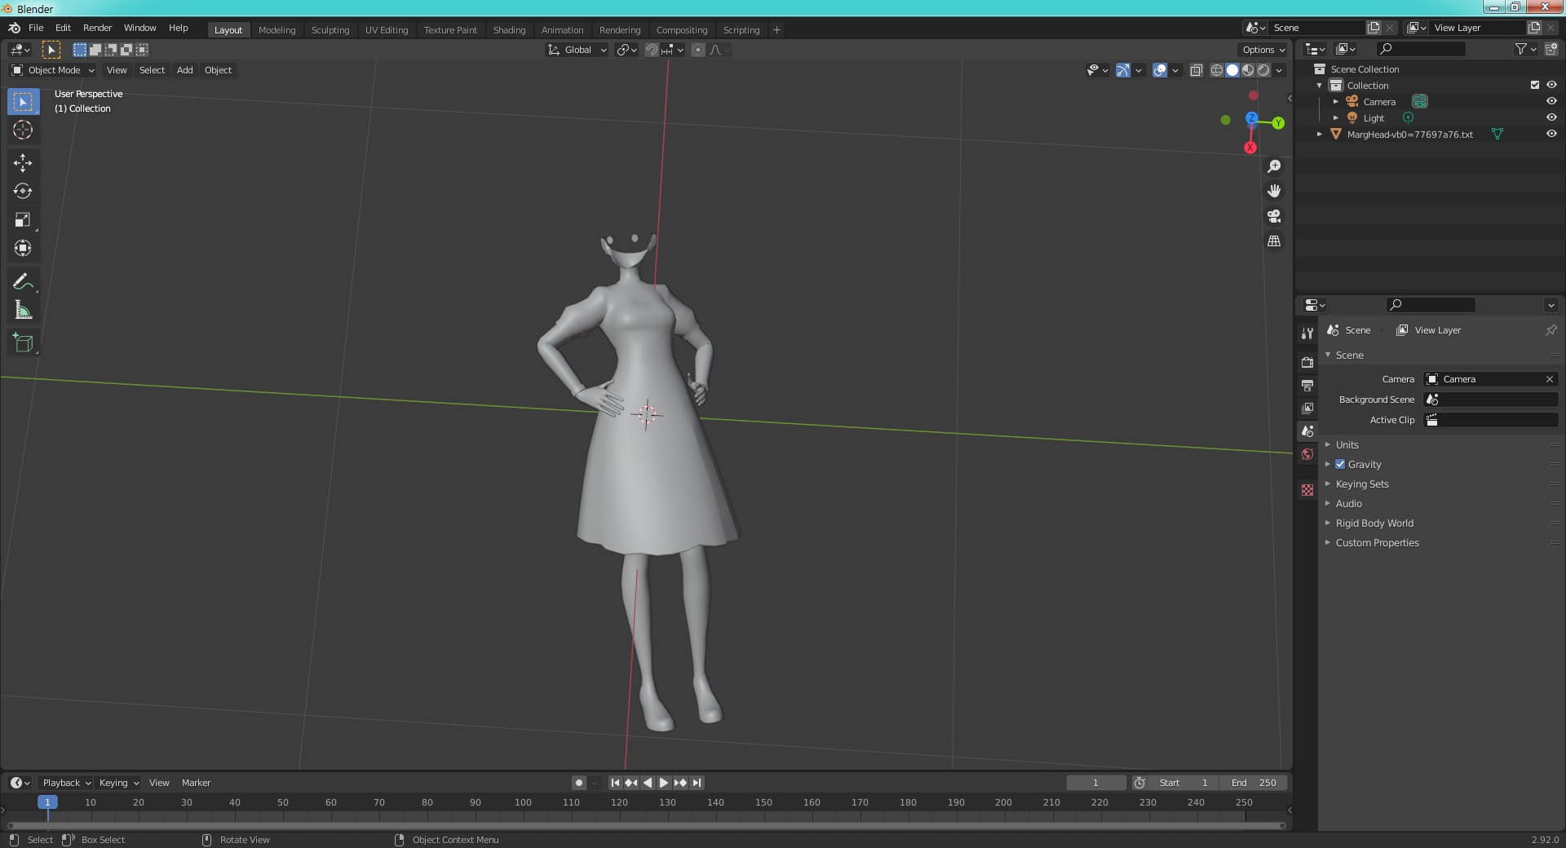
Task: Select the Cursor tool in left toolbar
Action: click(23, 130)
